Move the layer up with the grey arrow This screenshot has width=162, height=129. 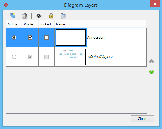point(151,61)
